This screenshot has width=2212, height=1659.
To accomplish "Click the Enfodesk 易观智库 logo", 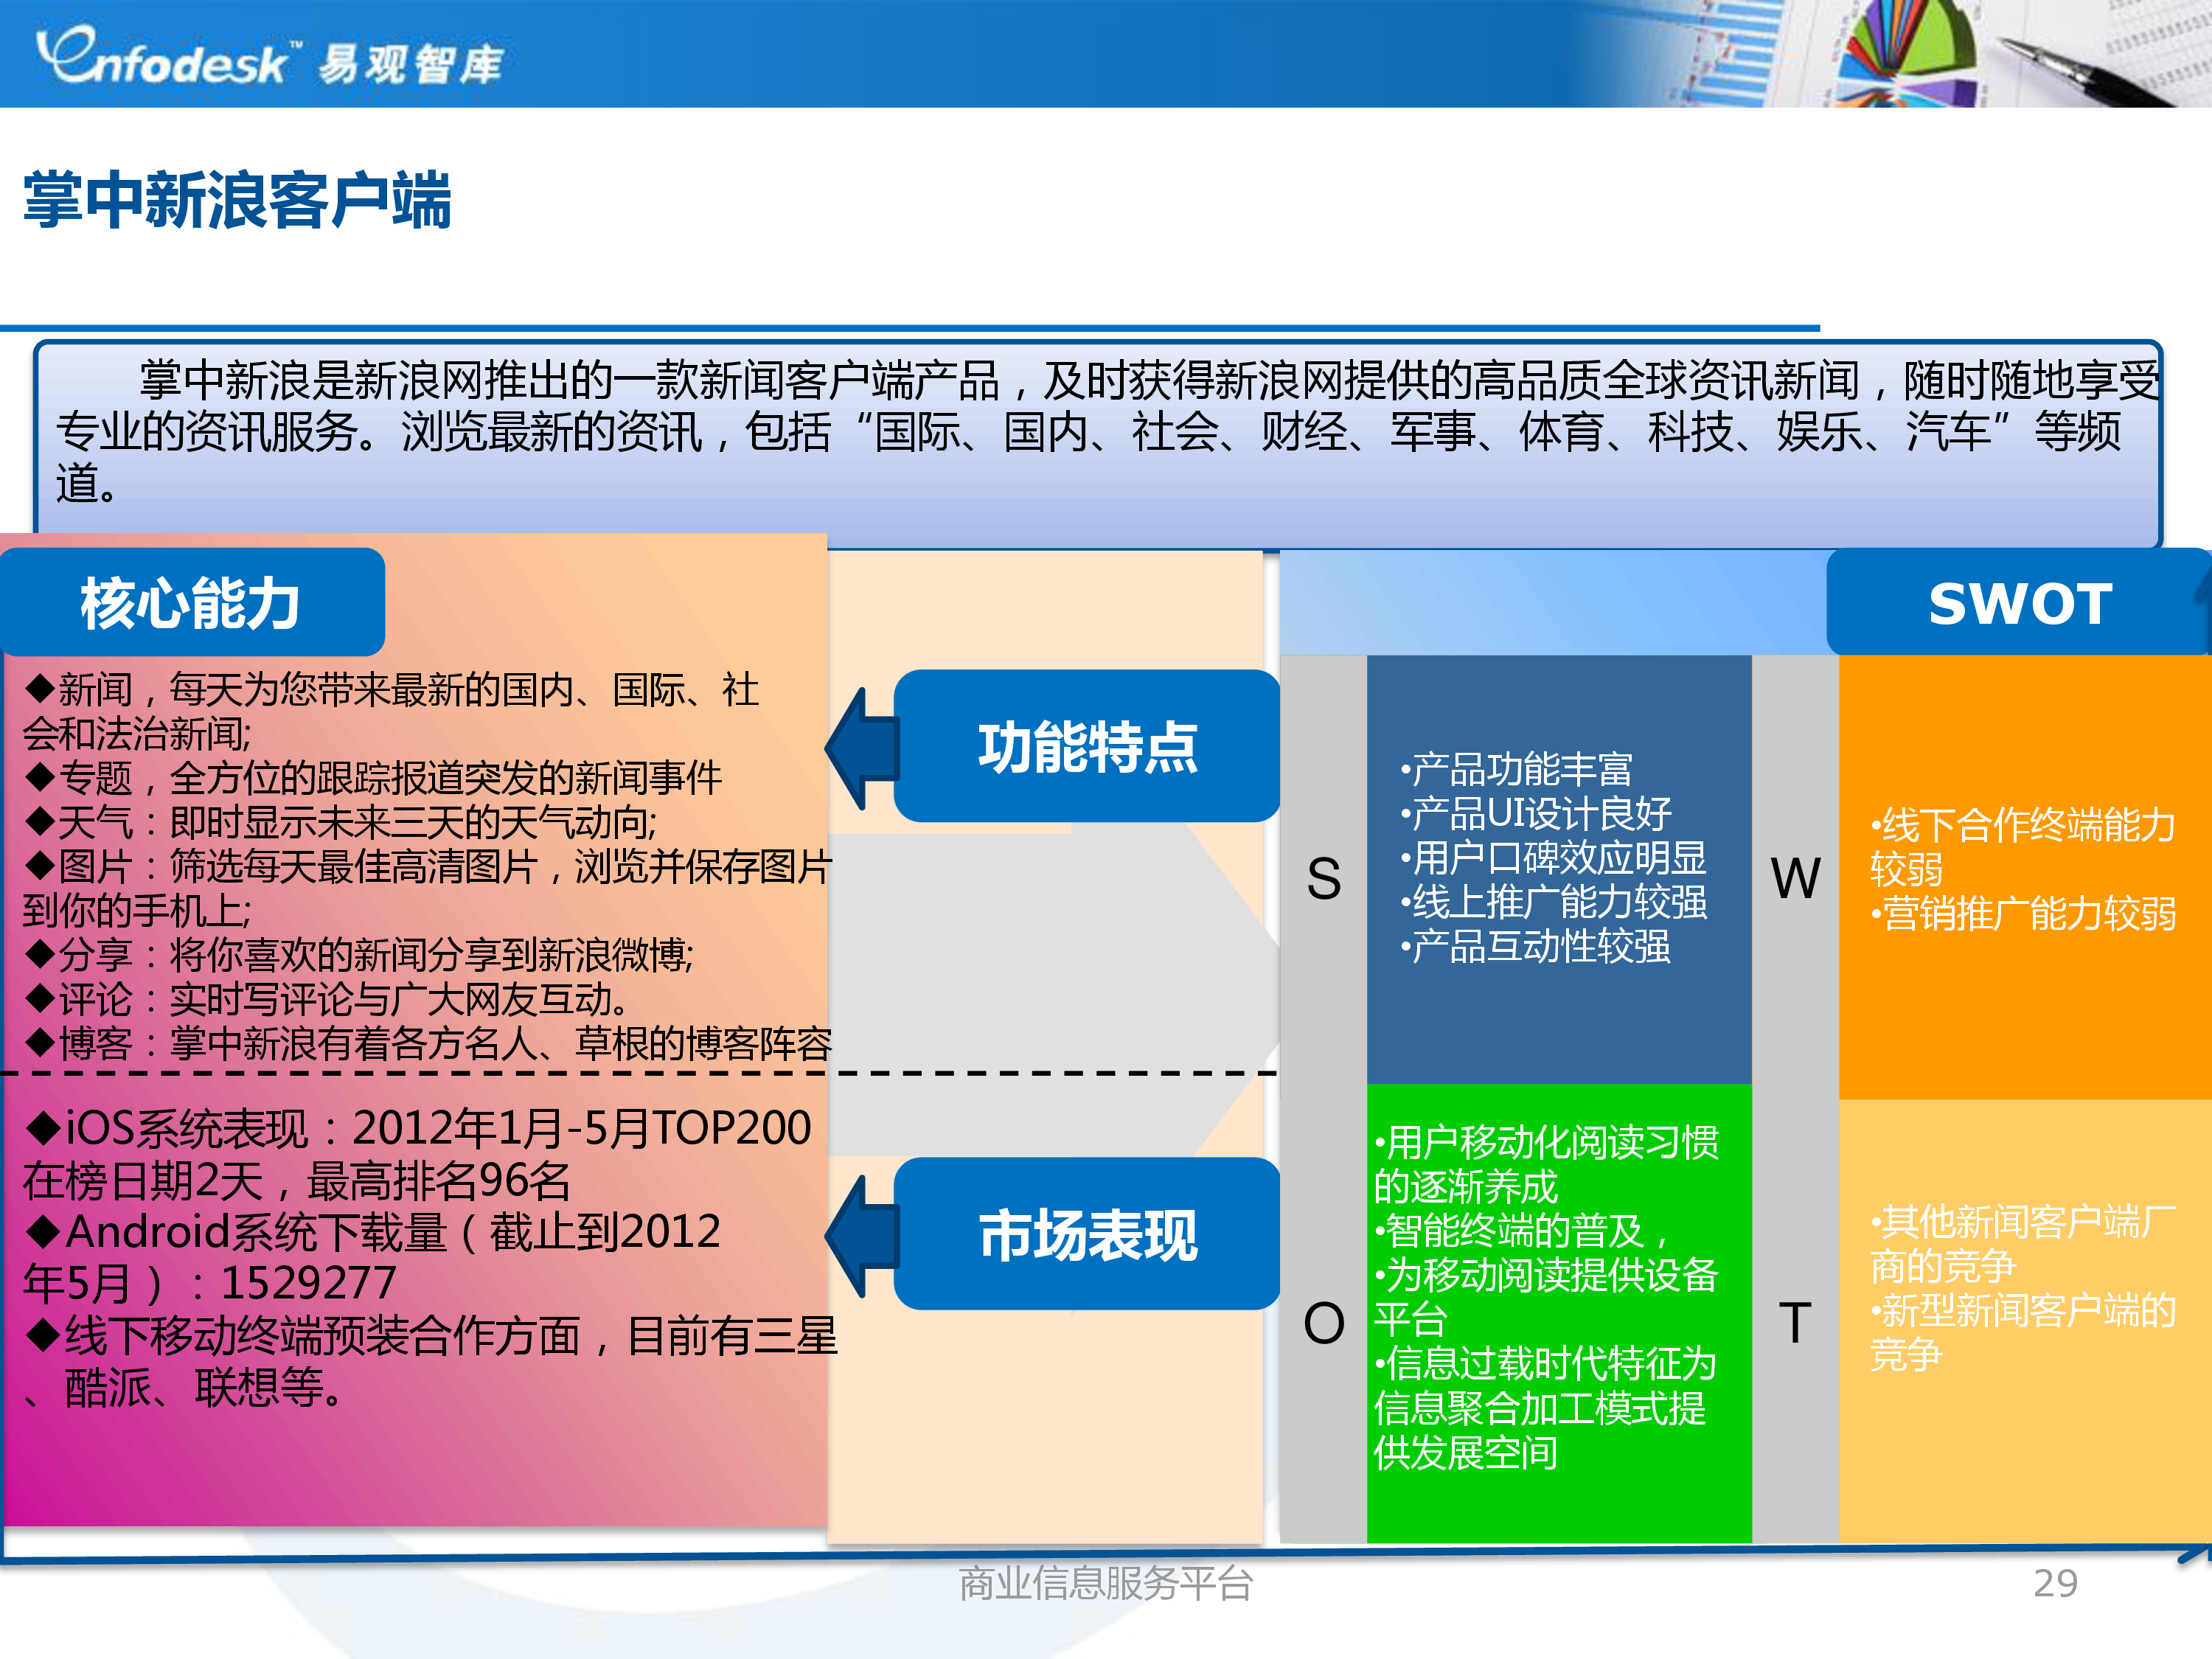I will click(269, 58).
